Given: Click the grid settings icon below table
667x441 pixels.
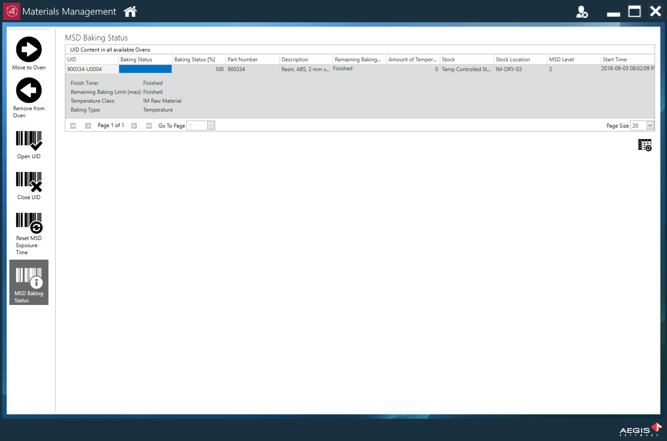Looking at the screenshot, I should pos(644,145).
